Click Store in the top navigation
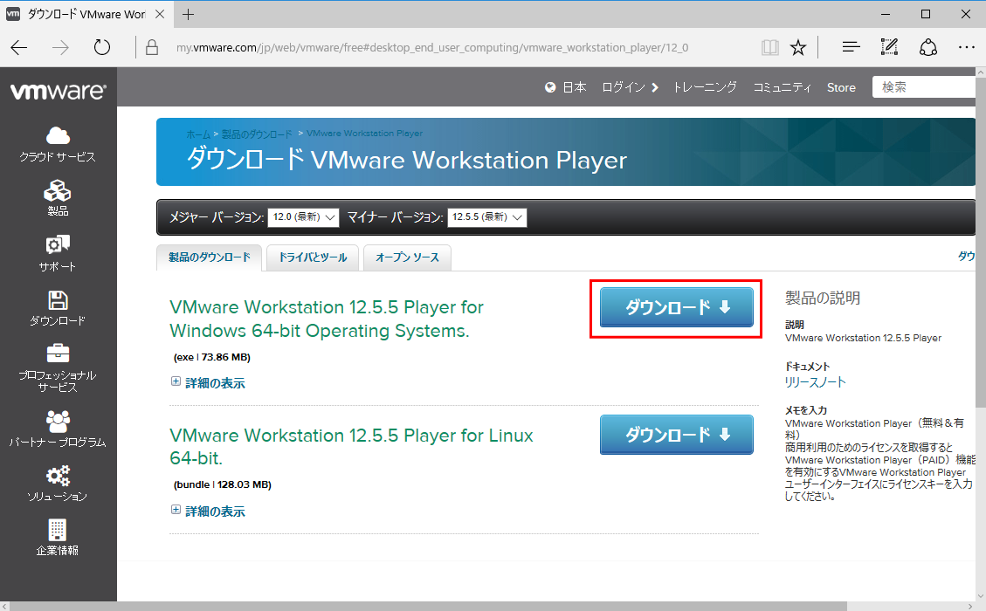Screen dimensions: 986x611 [841, 87]
